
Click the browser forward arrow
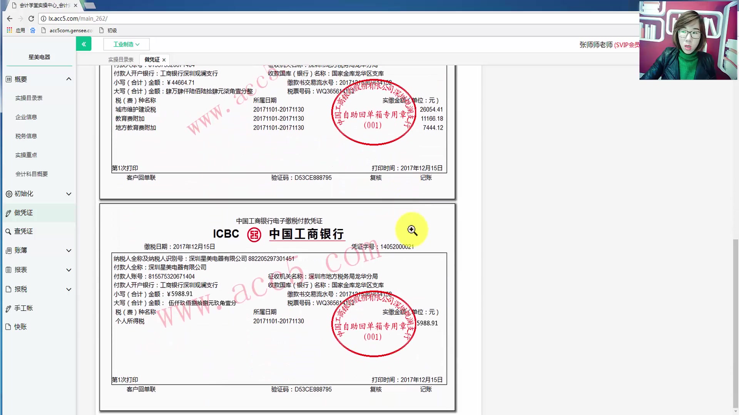20,18
